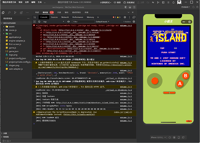Click the simulator capsule ellipsis menu button
The height and width of the screenshot is (143, 200).
point(184,22)
